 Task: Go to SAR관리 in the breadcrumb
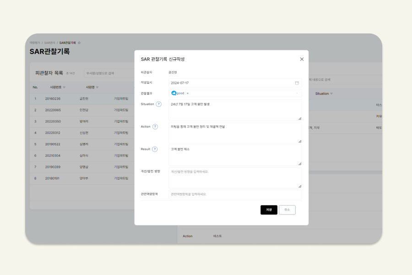click(49, 43)
